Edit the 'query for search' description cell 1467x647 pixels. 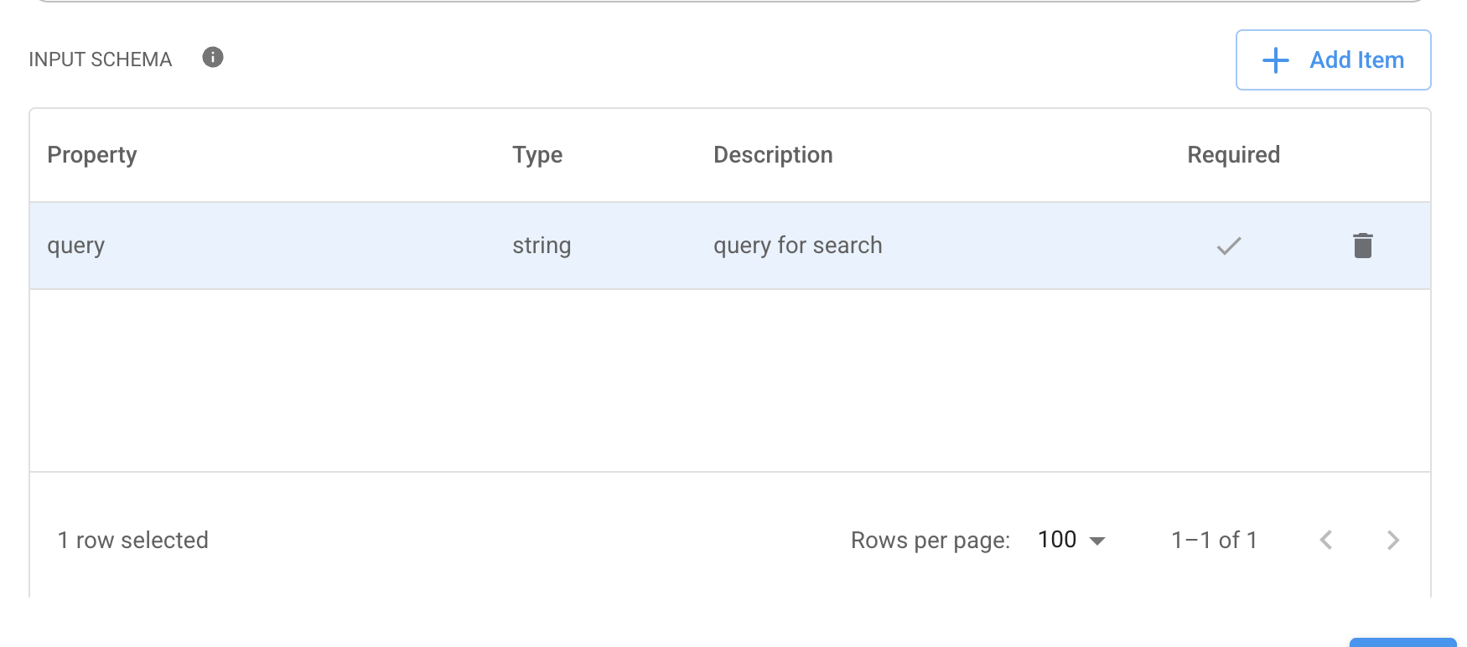tap(797, 246)
